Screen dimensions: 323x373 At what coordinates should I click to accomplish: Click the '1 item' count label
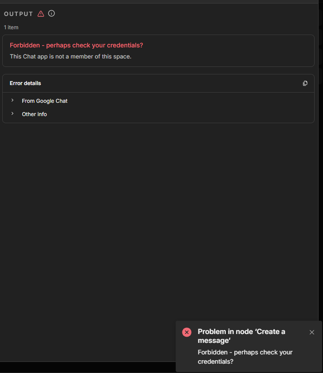pyautogui.click(x=11, y=27)
